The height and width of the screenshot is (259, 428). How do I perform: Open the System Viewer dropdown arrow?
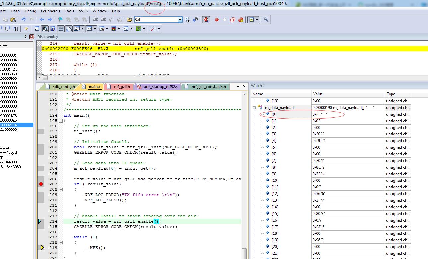pos(144,29)
